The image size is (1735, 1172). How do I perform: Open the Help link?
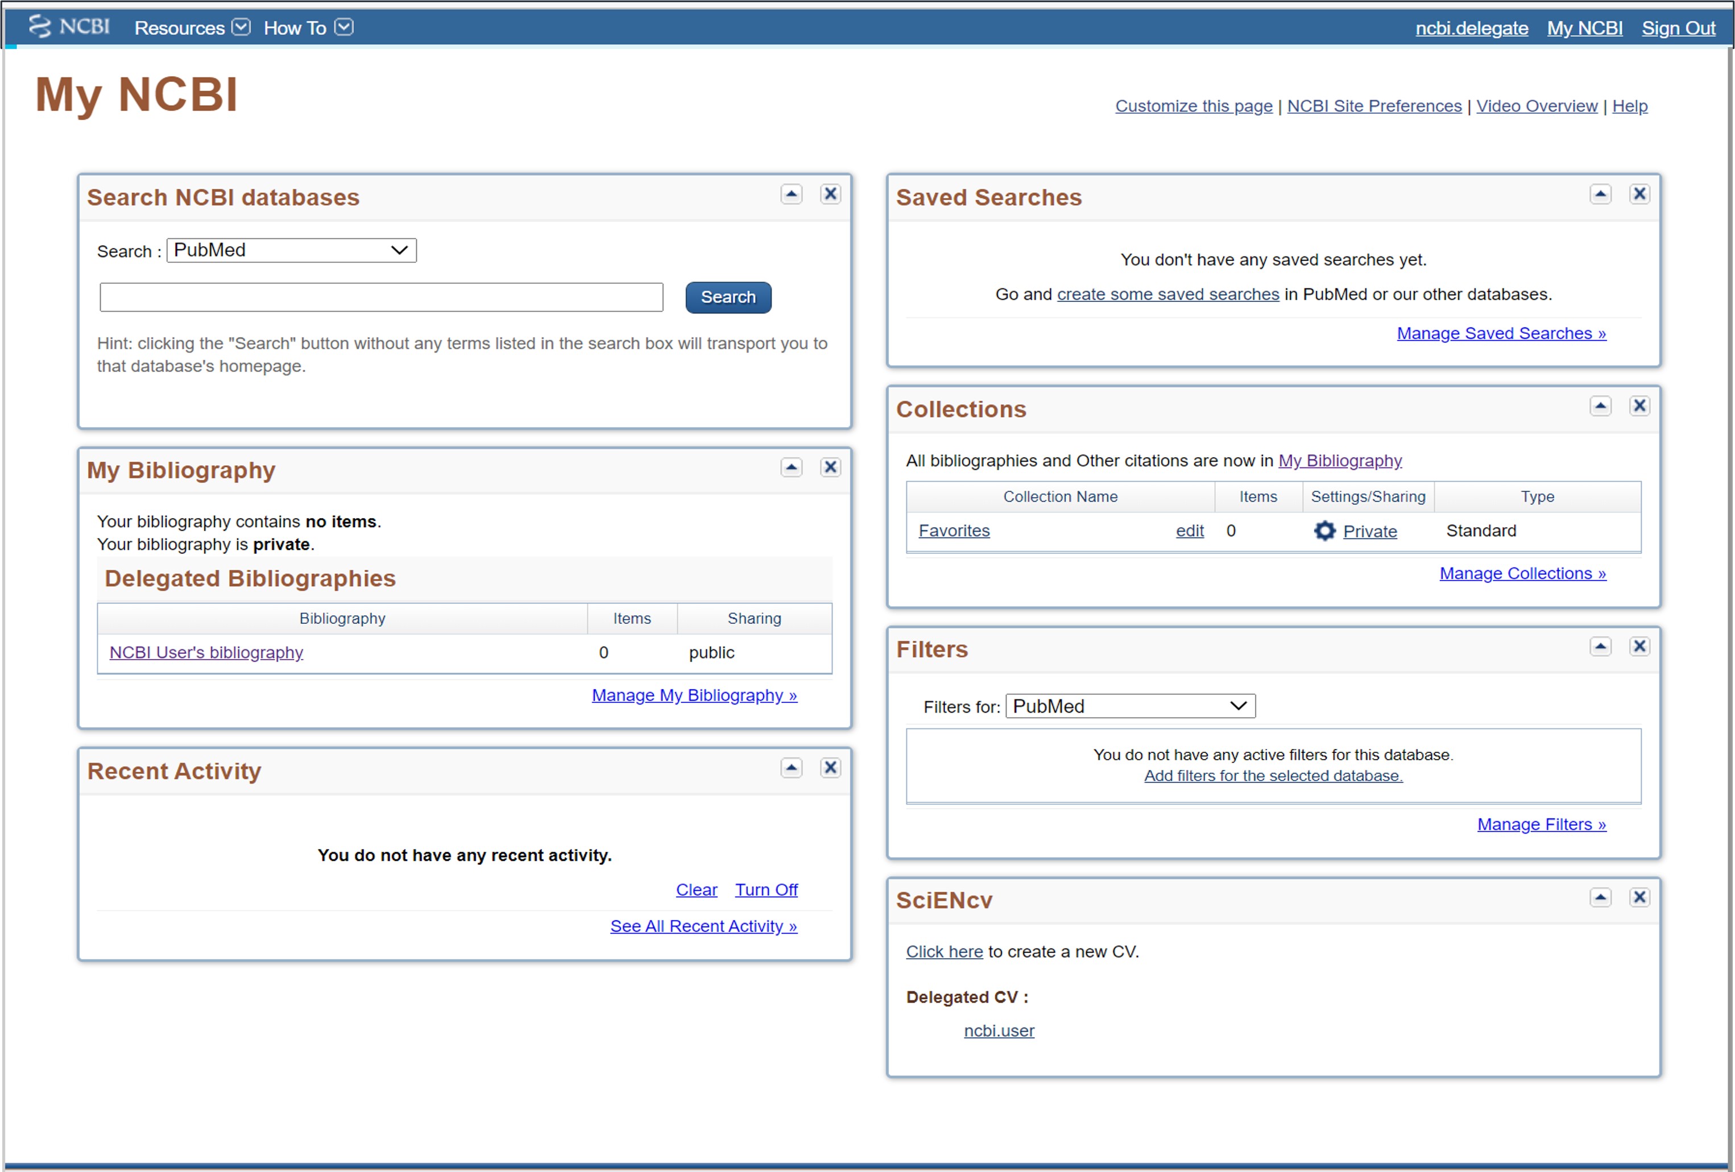pos(1630,106)
